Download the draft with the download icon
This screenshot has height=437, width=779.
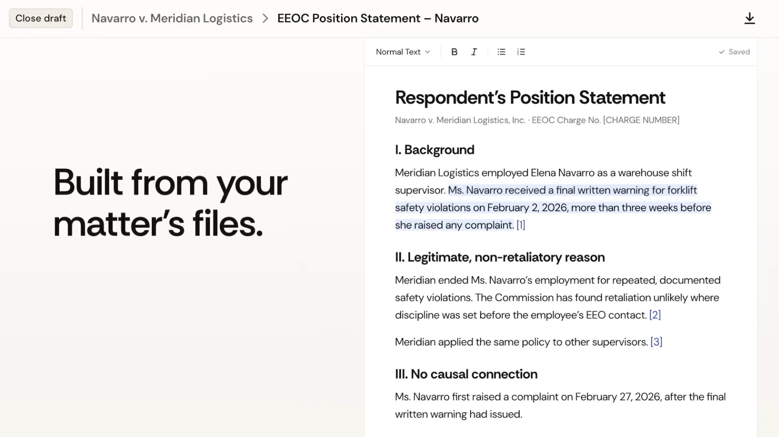(749, 18)
